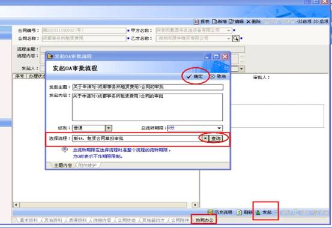Click the 合同名称 input field
332x228 pixels.
point(84,38)
